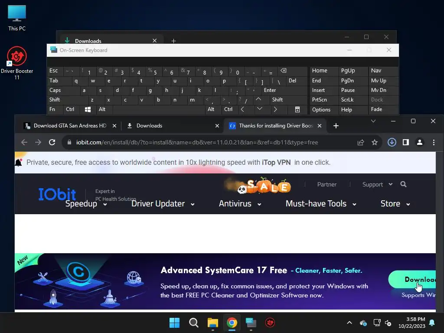Click the down arrow key on keyboard
Screen dimensions: 444x333
[x=259, y=109]
